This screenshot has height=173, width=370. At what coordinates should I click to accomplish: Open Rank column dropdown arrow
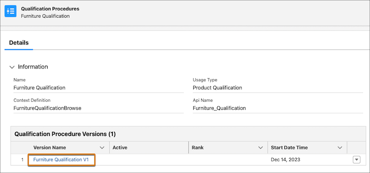260,148
